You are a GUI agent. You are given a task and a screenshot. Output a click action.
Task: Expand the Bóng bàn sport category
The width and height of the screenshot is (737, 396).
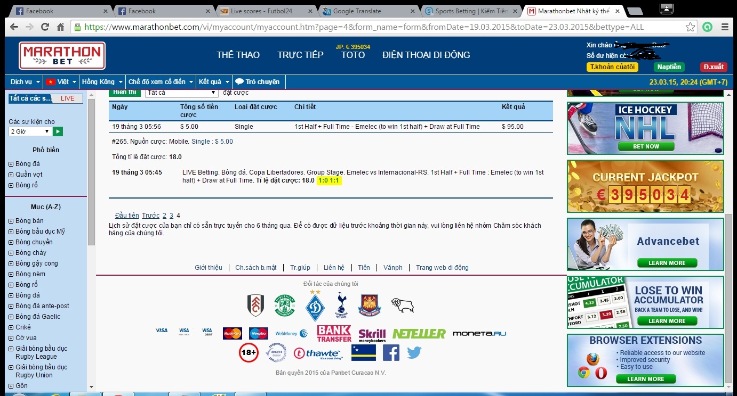(x=11, y=221)
